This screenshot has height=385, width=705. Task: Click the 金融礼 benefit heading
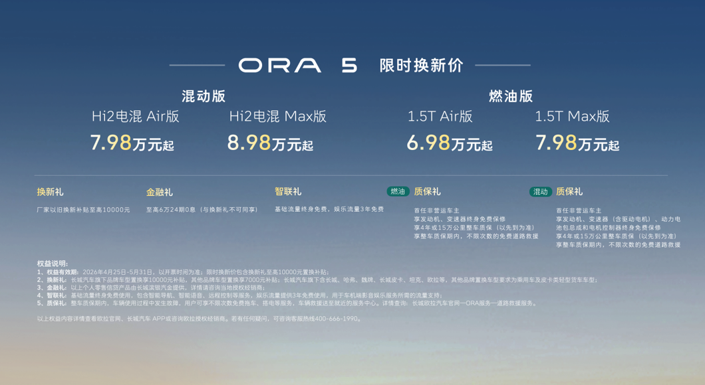click(160, 192)
